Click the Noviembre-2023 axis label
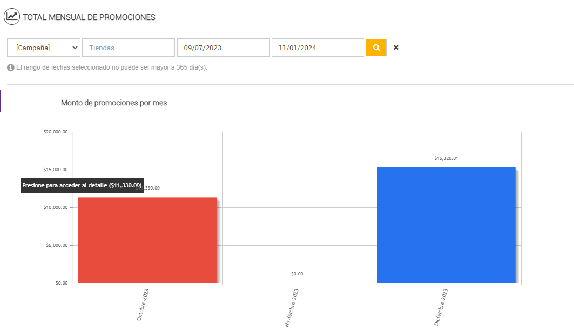The image size is (574, 331). click(x=292, y=308)
